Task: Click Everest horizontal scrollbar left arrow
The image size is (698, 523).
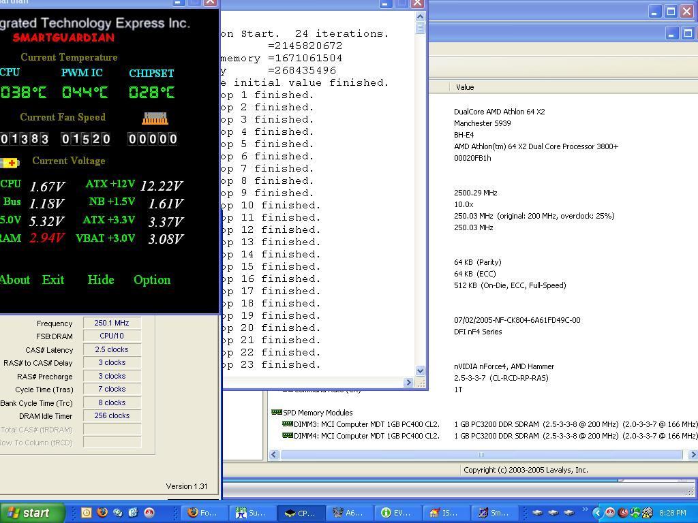Action: 274,454
